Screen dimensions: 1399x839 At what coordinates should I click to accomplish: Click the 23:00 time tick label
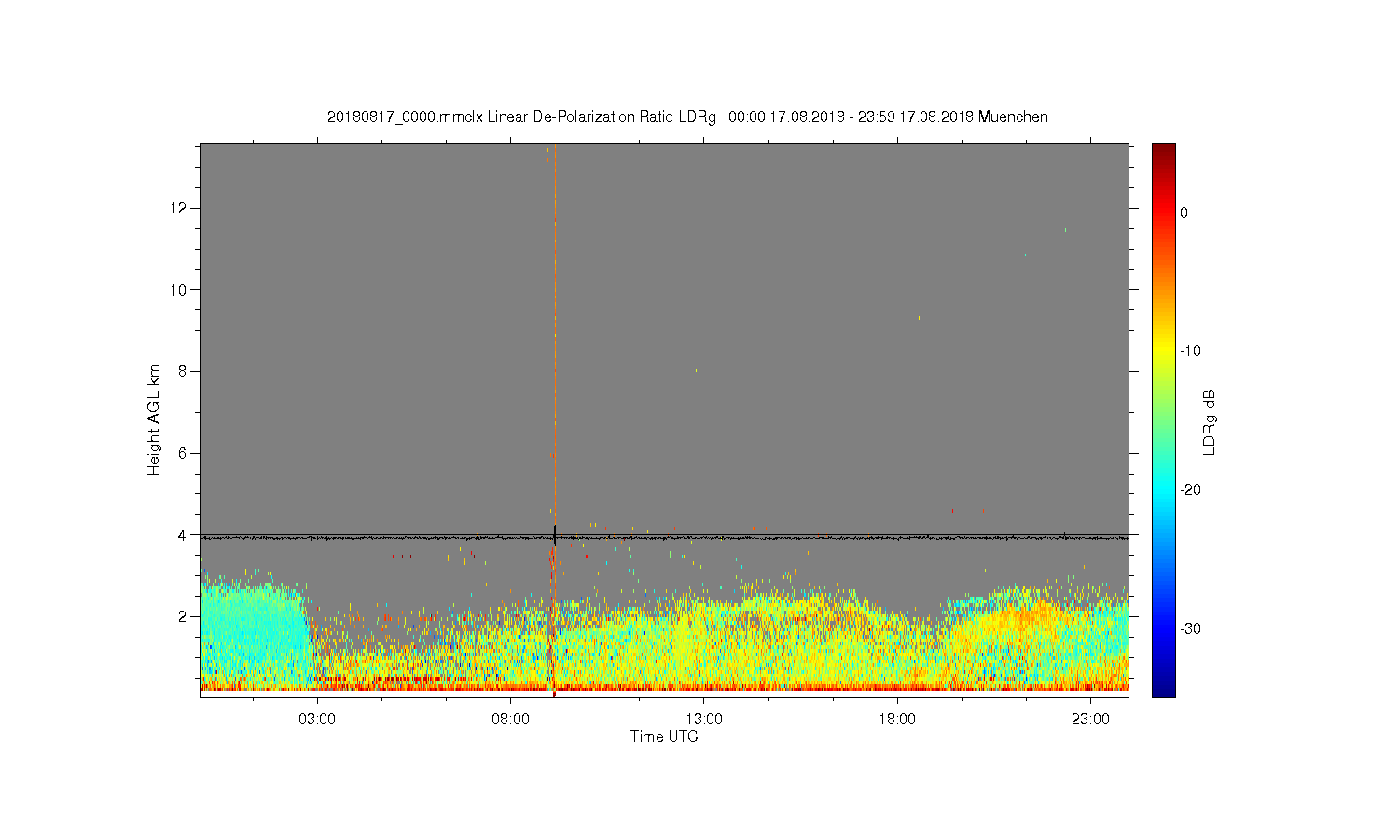1090,720
